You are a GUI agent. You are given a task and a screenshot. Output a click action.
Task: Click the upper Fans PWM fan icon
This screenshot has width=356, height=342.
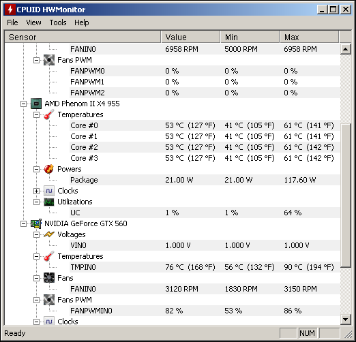(x=49, y=60)
